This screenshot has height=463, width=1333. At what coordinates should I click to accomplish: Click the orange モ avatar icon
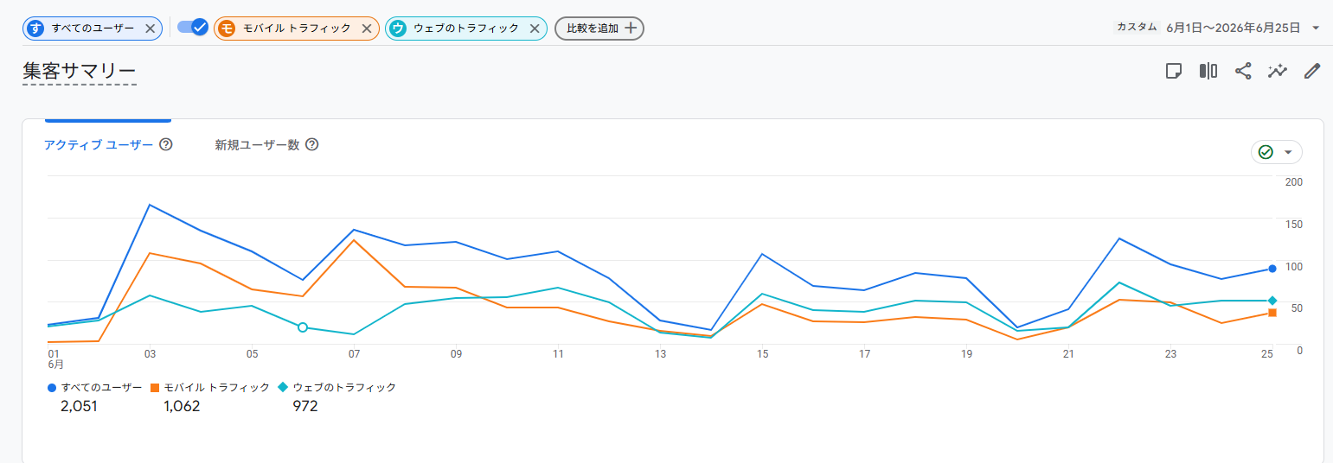click(227, 29)
